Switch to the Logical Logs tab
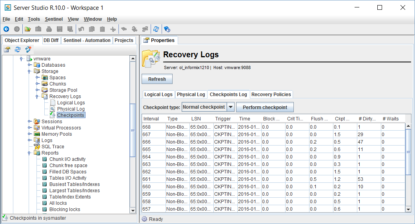Screen dimensions: 415x224 [158, 95]
